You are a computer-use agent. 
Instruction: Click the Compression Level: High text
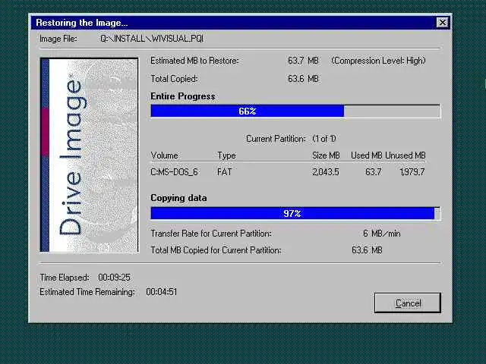point(378,61)
